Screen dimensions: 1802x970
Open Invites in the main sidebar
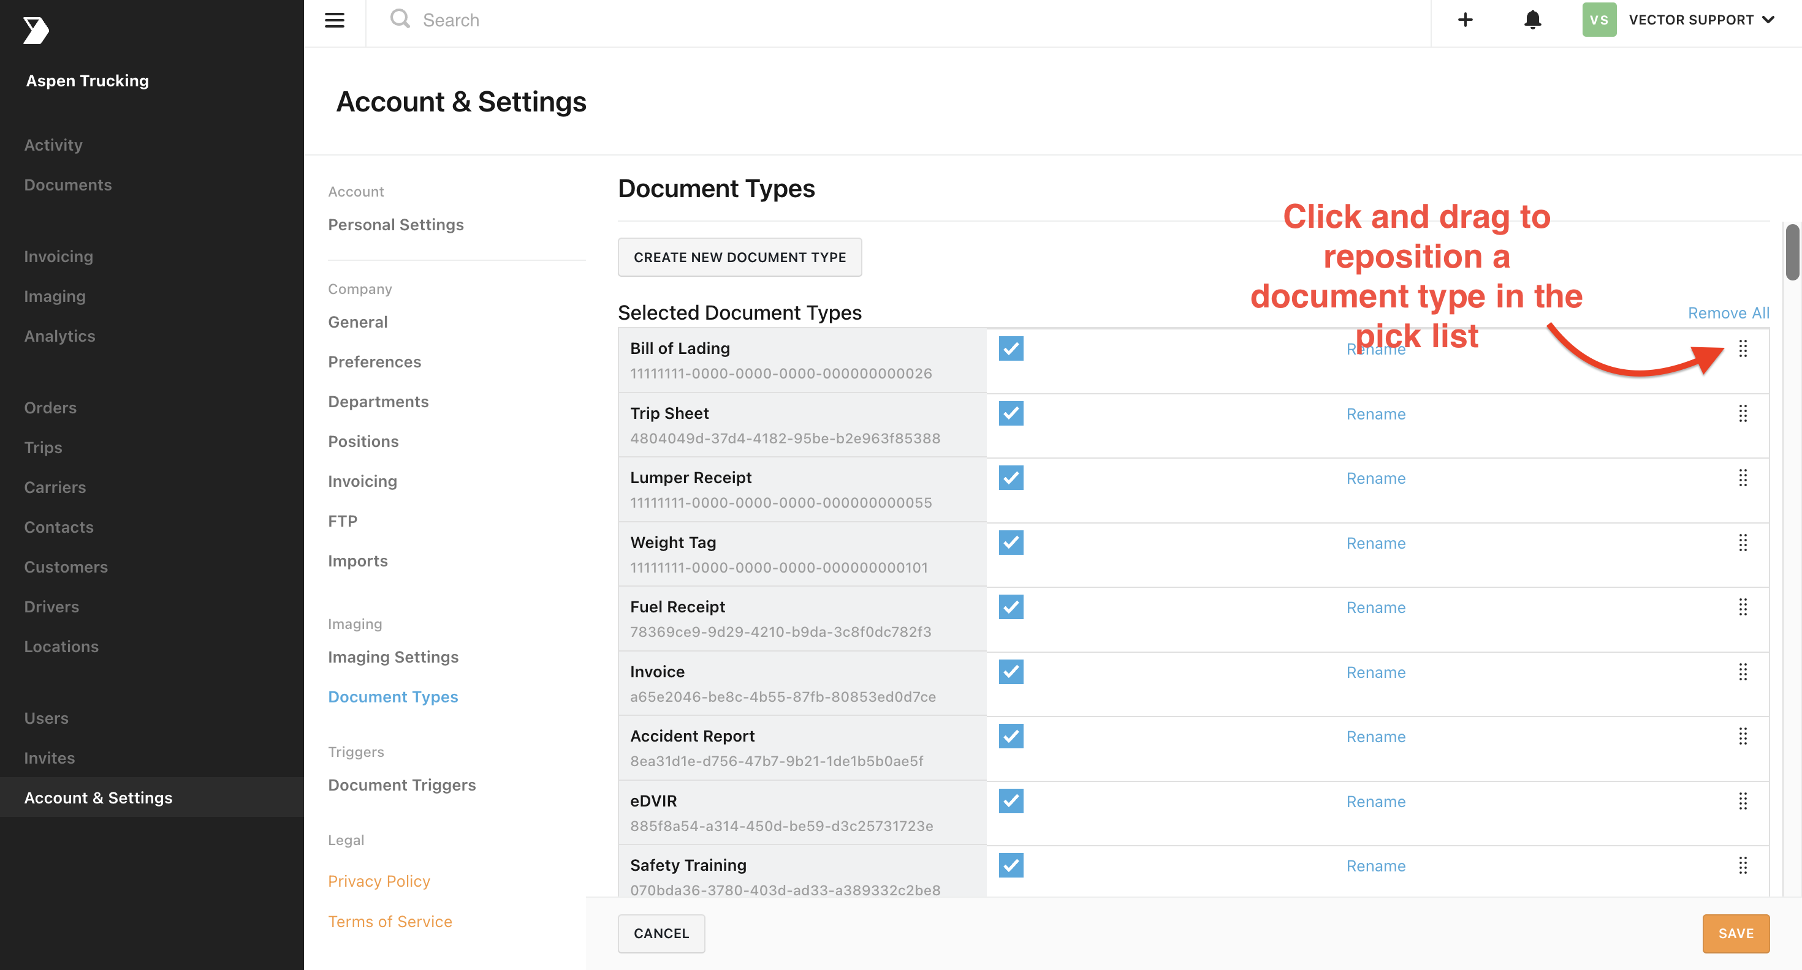click(x=50, y=758)
